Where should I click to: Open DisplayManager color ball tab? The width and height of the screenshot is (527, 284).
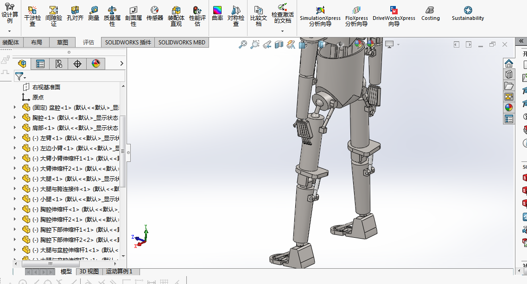coord(96,64)
